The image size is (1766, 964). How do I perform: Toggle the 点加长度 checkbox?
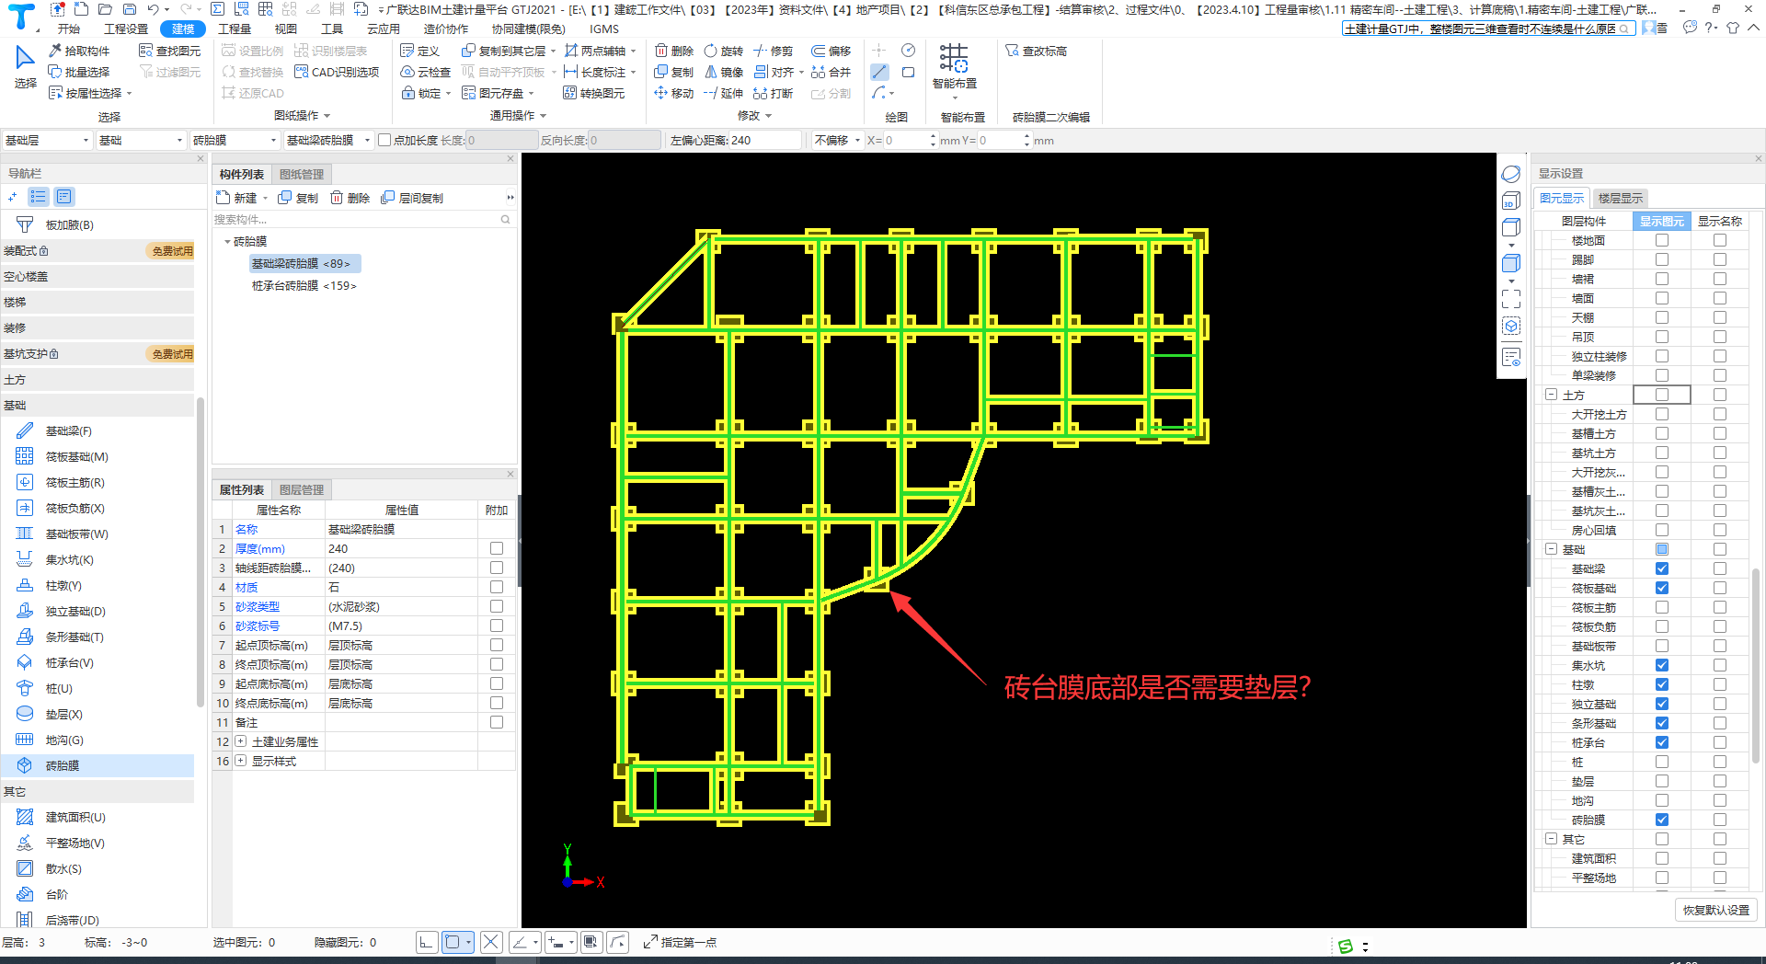pyautogui.click(x=384, y=140)
